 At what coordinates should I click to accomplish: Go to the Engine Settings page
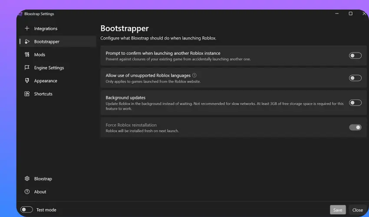[x=49, y=68]
